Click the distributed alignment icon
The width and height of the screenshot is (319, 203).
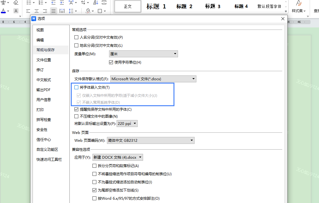pos(62,11)
